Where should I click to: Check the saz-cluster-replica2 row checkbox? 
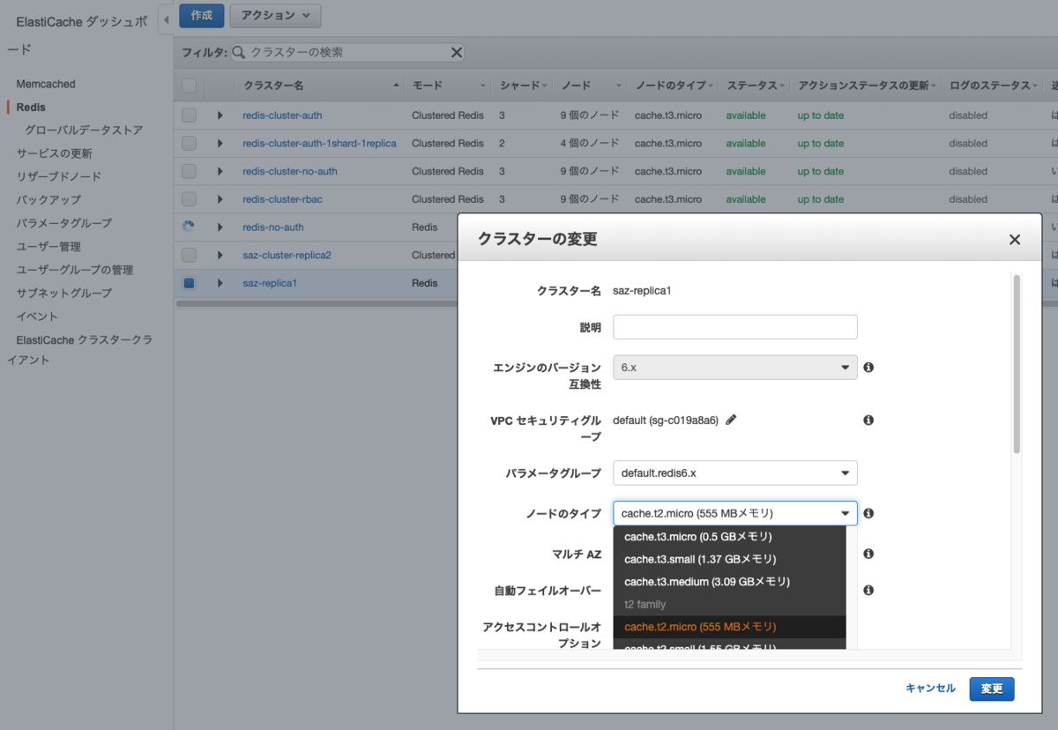(x=189, y=255)
